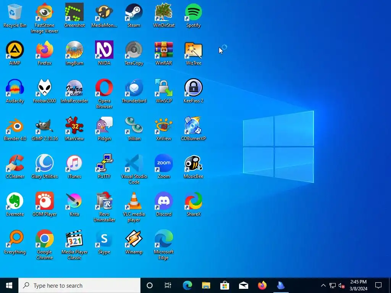The height and width of the screenshot is (293, 391).
Task: Click the Visual Studio Code icon
Action: coord(134,163)
